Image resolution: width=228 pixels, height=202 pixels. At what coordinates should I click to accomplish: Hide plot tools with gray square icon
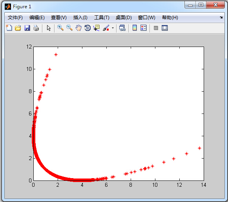pos(156,28)
